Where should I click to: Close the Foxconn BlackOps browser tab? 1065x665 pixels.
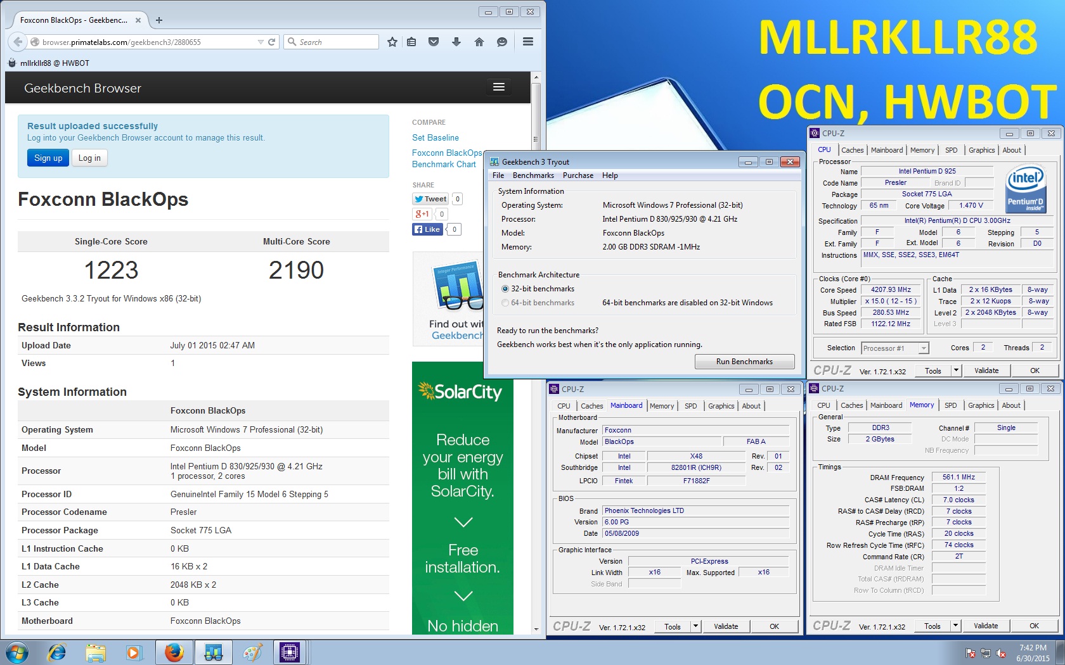pos(138,20)
